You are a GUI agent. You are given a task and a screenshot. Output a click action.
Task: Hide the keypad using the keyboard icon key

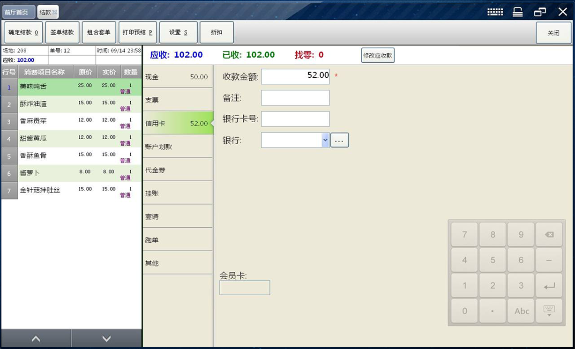549,311
